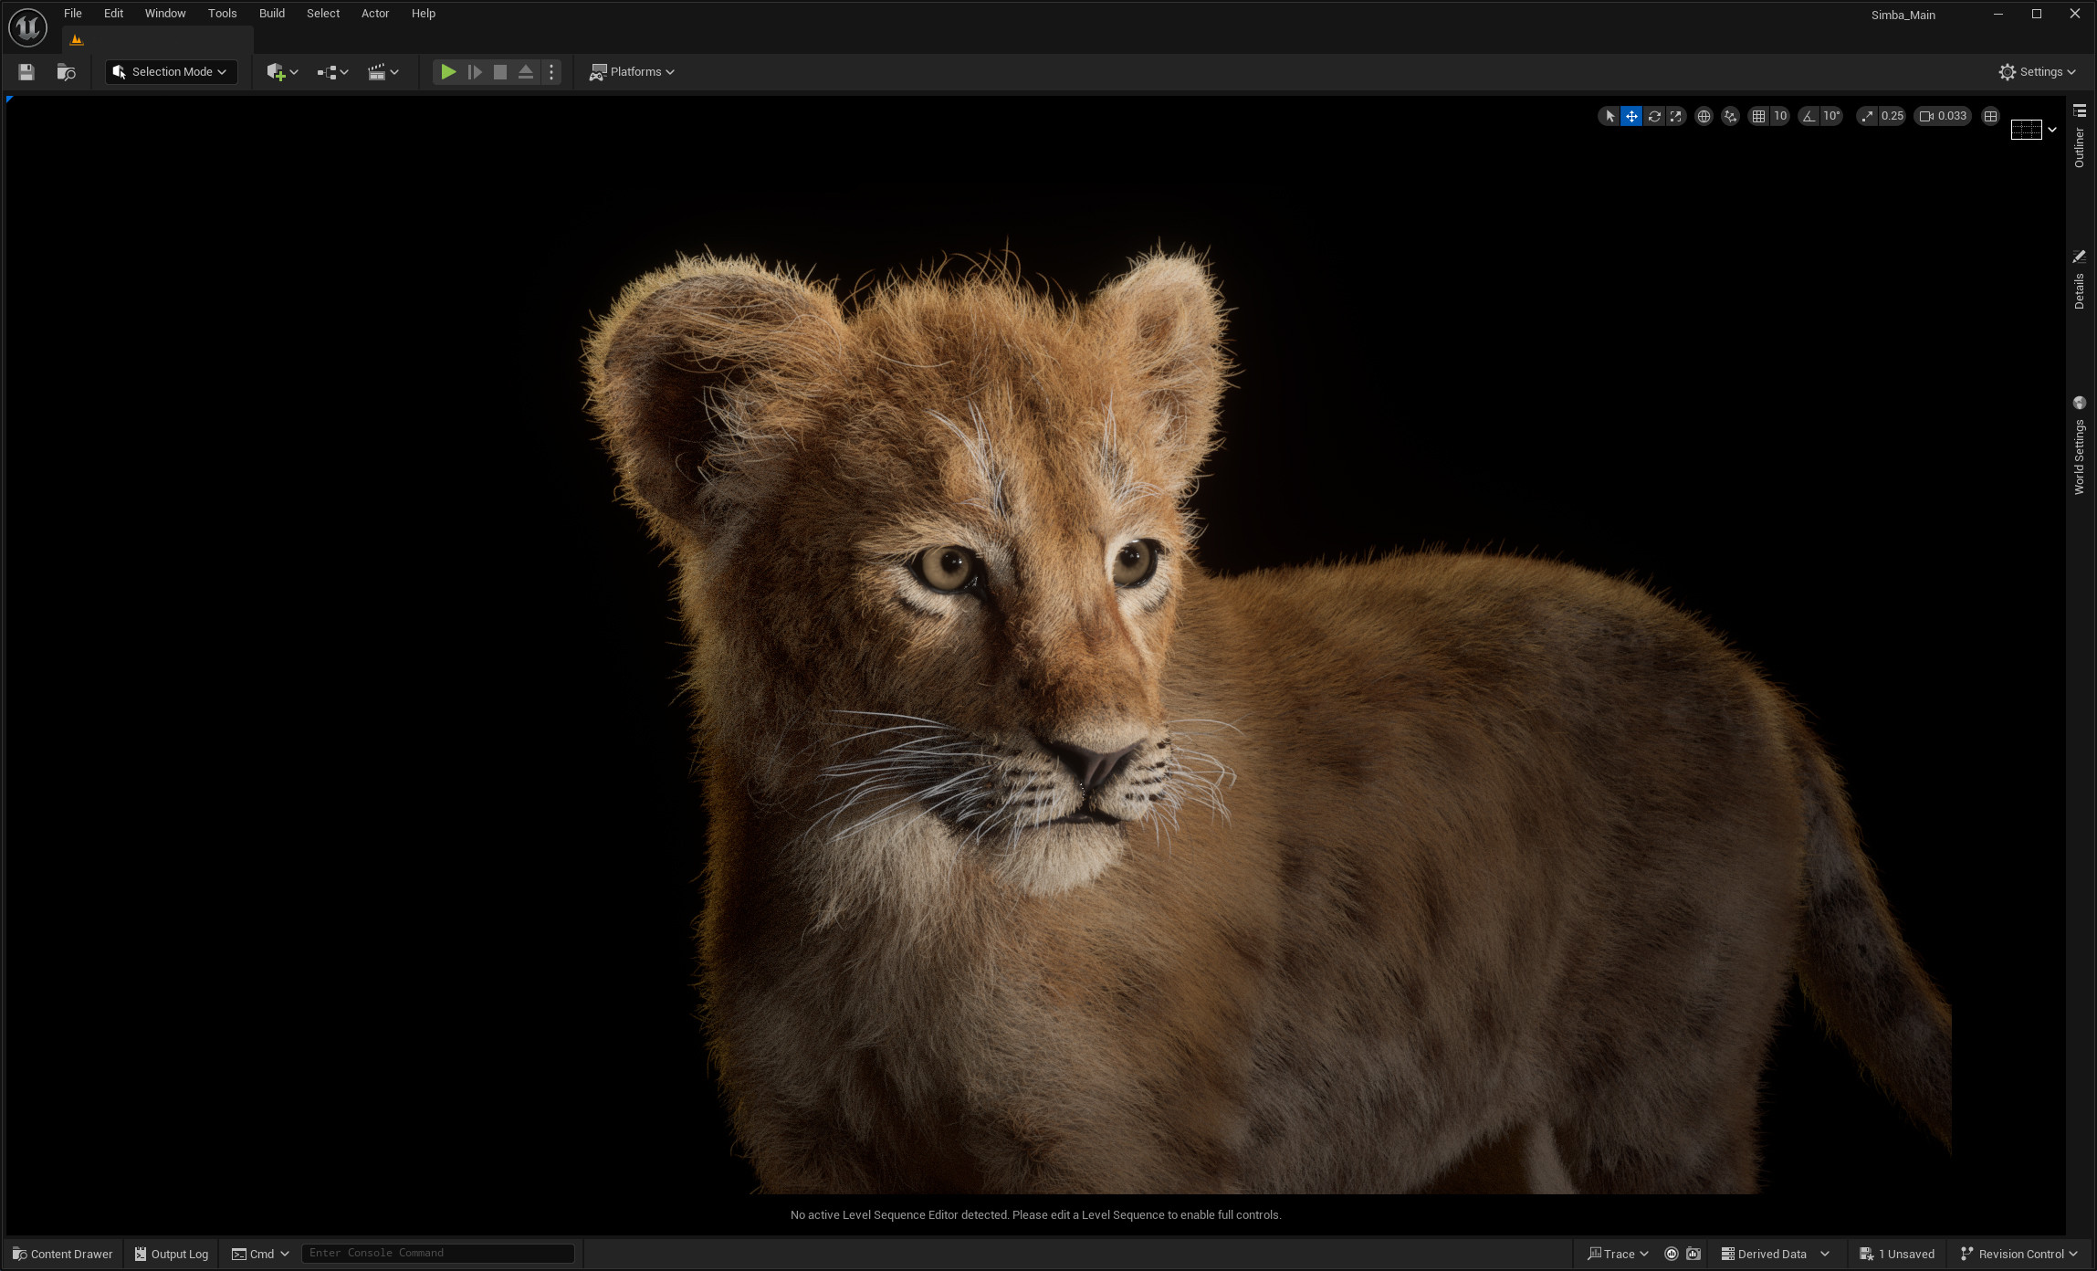The width and height of the screenshot is (2097, 1271).
Task: Adjust camera speed 0.033 control
Action: tap(1943, 116)
